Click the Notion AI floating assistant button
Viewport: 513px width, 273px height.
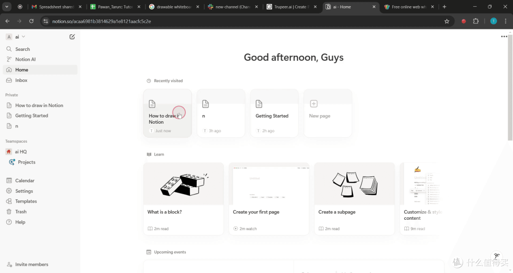(x=497, y=256)
